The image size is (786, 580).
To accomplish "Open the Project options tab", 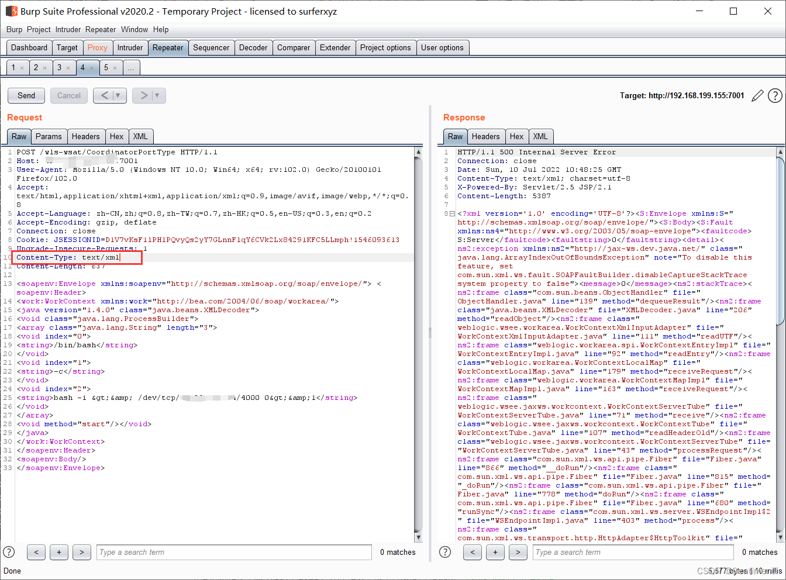I will [385, 48].
